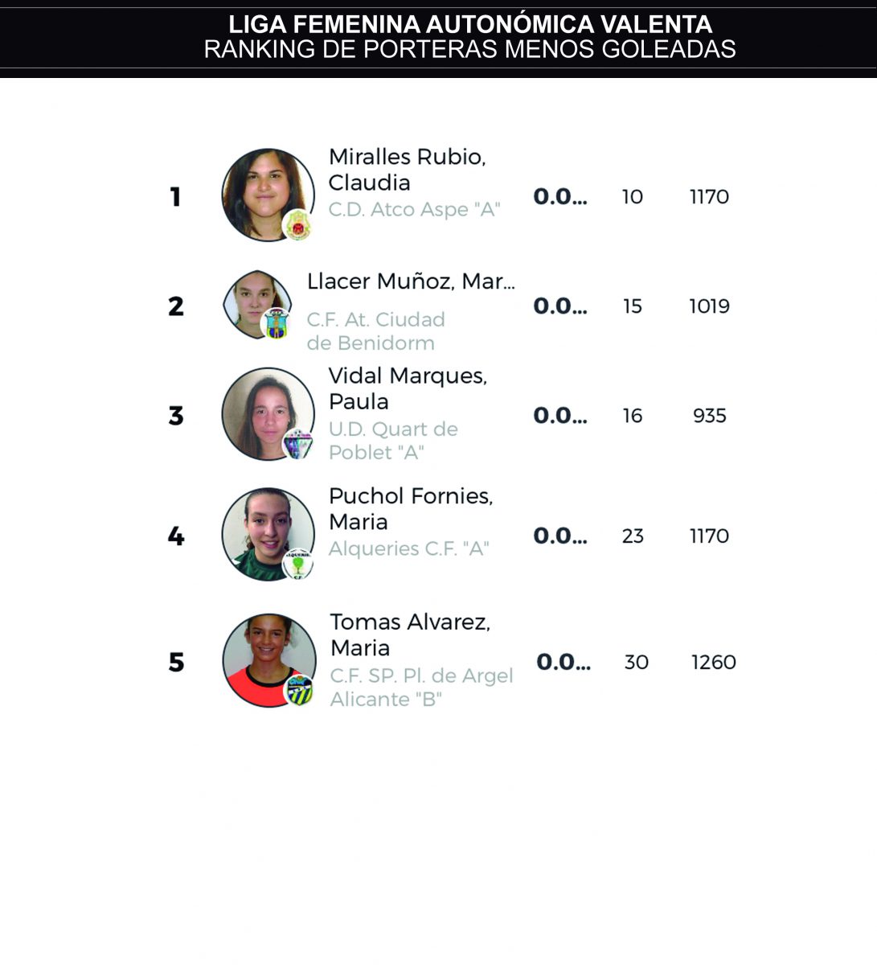Screen dimensions: 877x965
Task: Select the name Miralles Rubio, Claudia
Action: [x=408, y=170]
